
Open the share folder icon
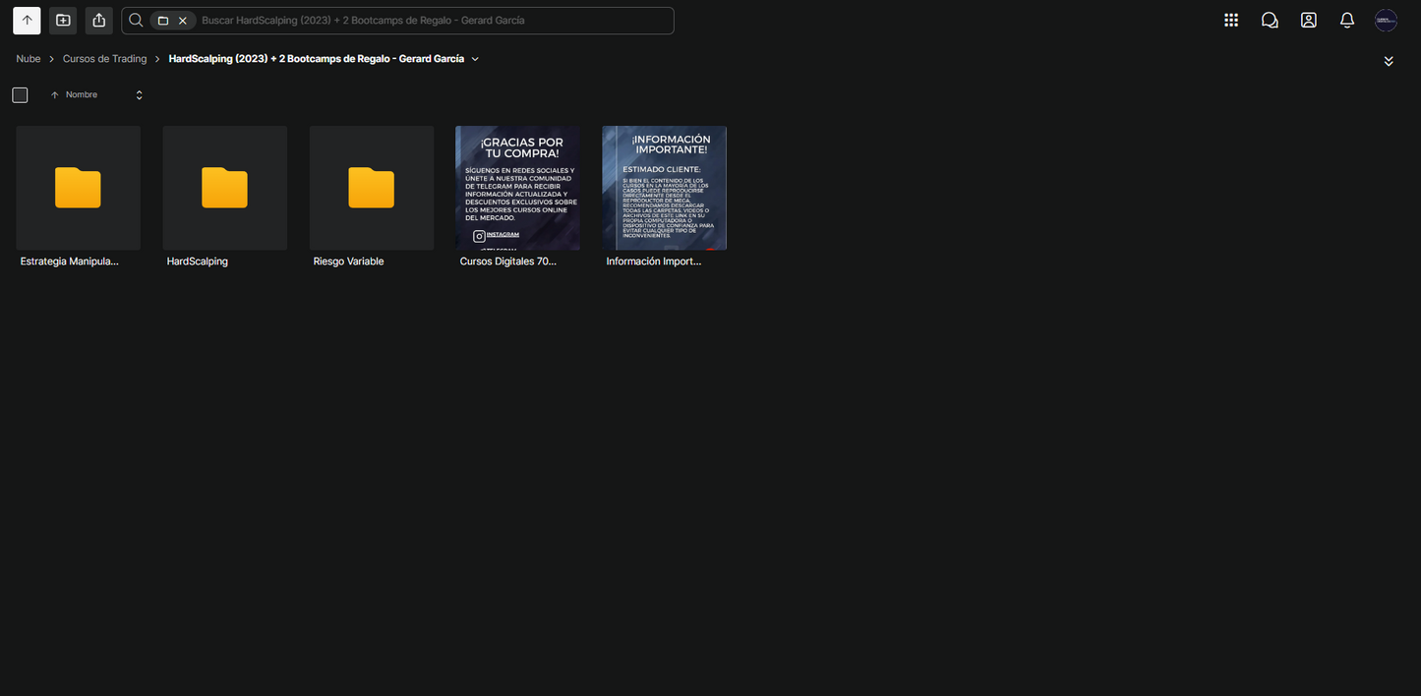click(98, 21)
